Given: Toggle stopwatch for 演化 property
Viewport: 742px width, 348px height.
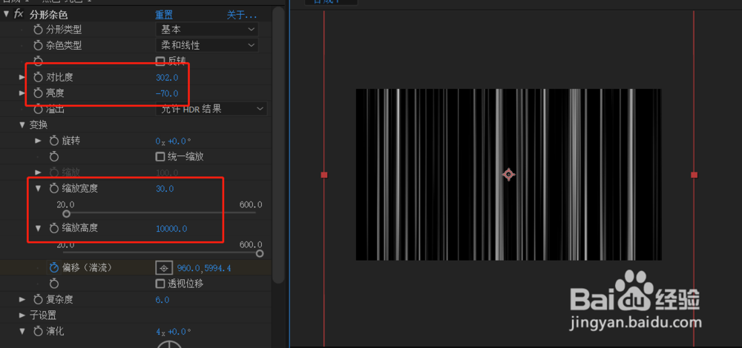Looking at the screenshot, I should (x=38, y=332).
